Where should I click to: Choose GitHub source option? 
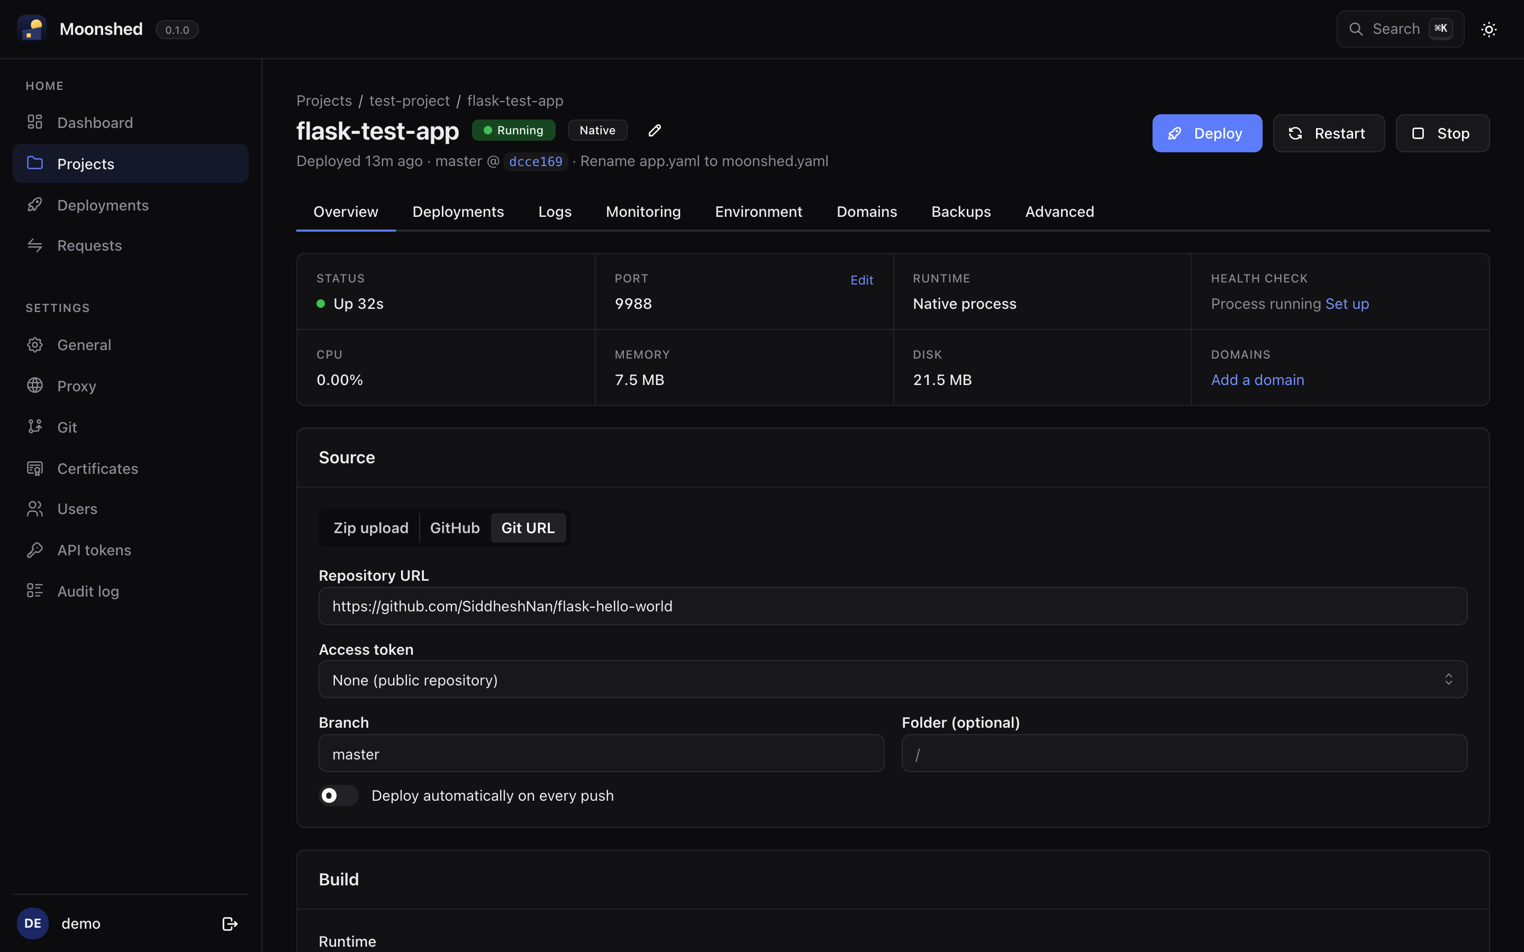pyautogui.click(x=455, y=528)
